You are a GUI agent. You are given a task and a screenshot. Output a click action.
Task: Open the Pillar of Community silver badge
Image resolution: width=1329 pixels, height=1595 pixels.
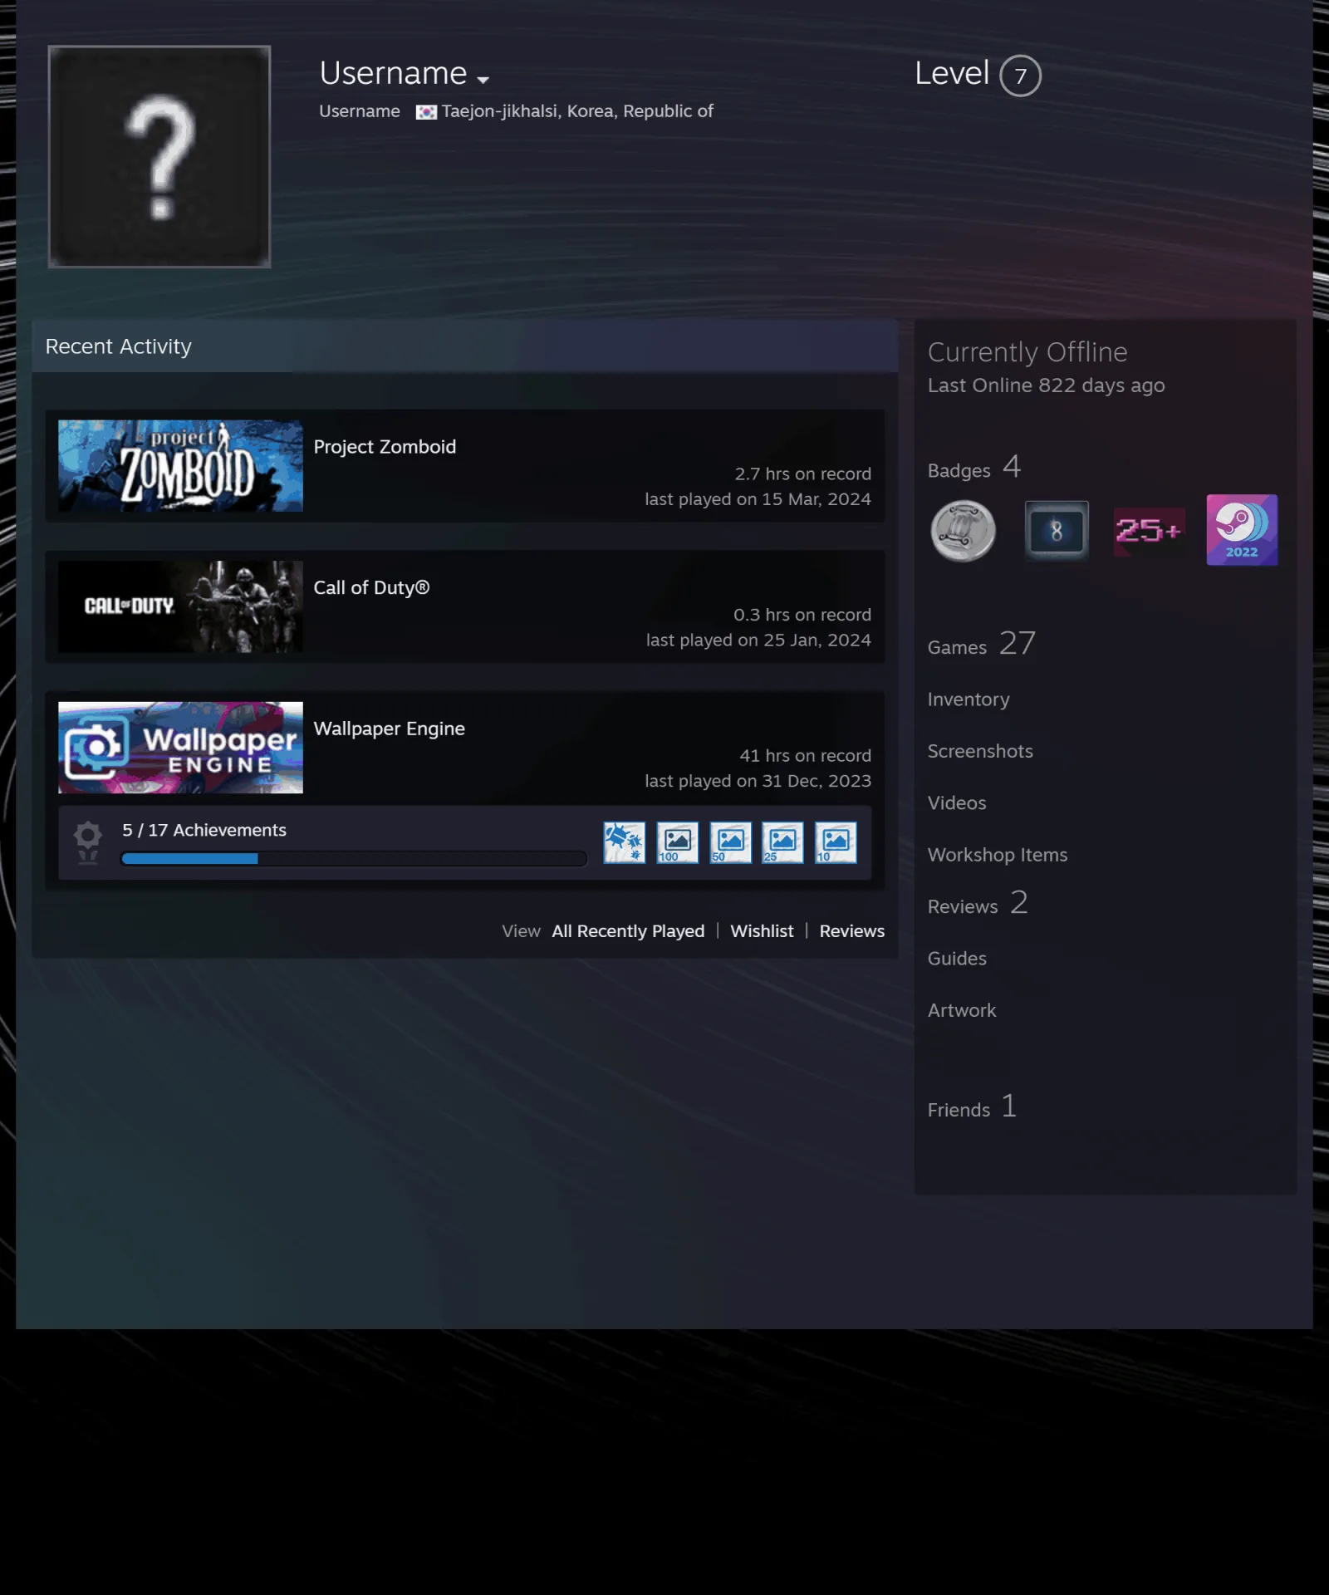pos(963,531)
